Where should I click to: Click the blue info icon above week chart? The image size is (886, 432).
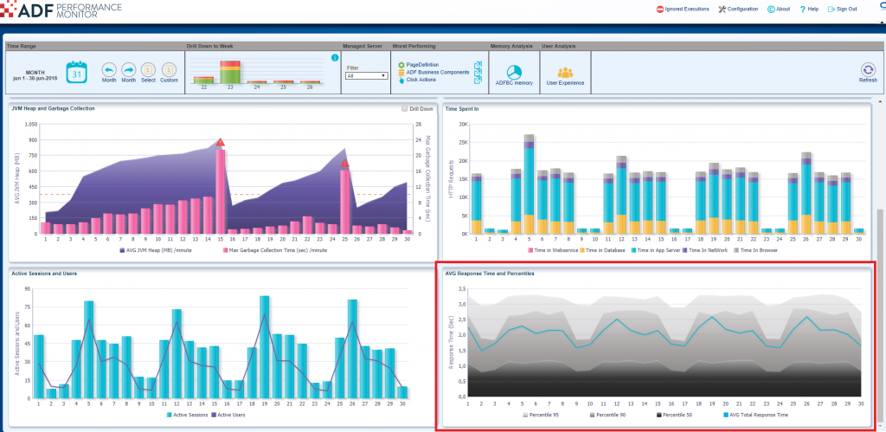click(335, 58)
